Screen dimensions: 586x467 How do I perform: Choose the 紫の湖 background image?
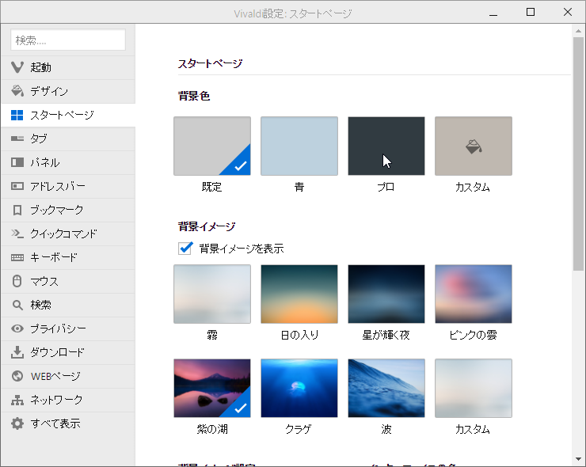tap(212, 388)
